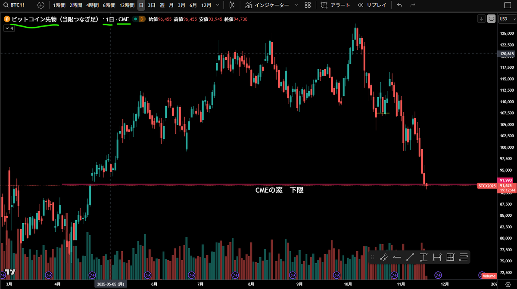Open the rollover marker left of 6月
The width and height of the screenshot is (517, 289).
(148, 275)
